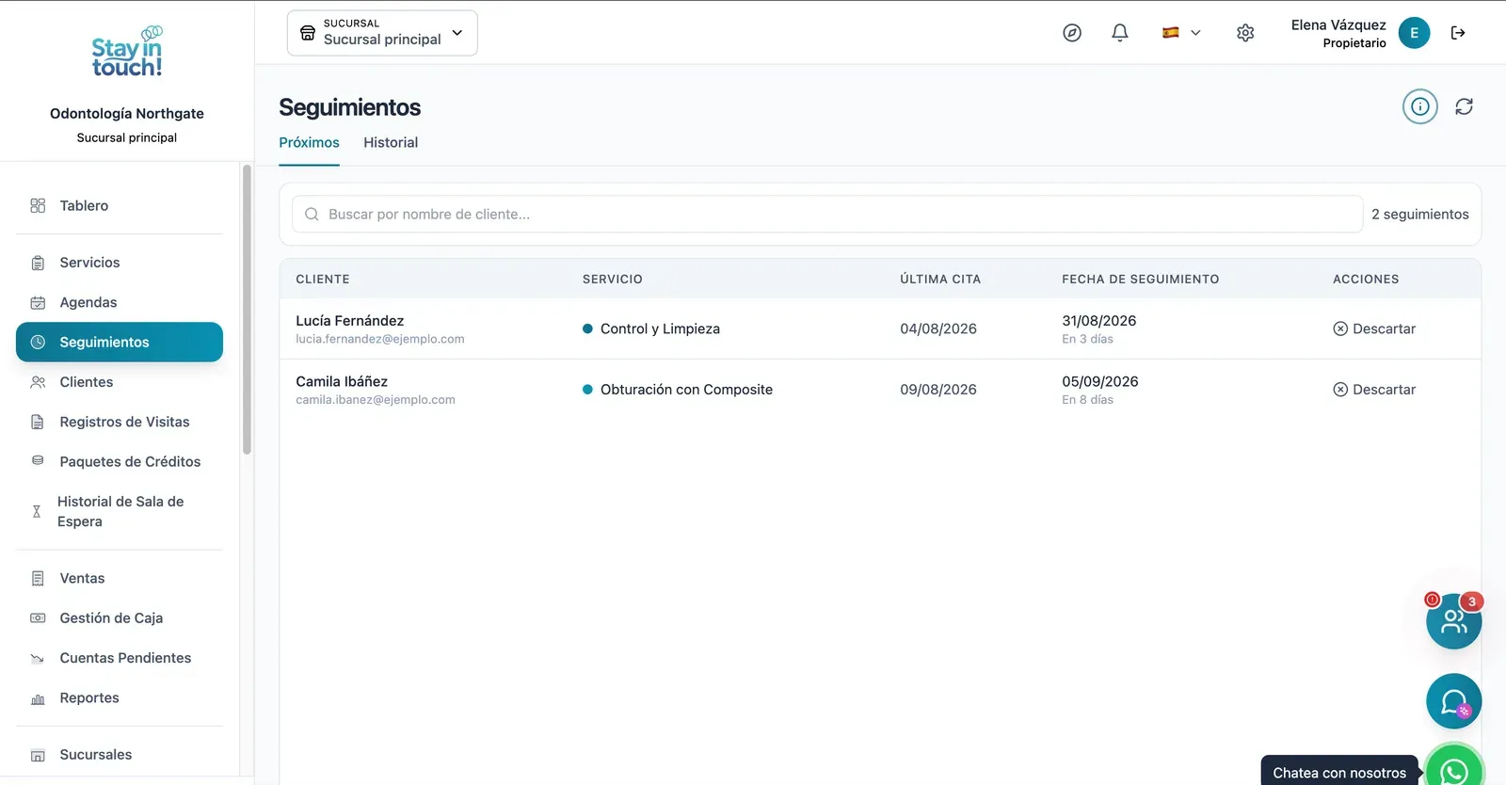The width and height of the screenshot is (1506, 785).
Task: Focus the client name search field
Action: click(x=827, y=215)
